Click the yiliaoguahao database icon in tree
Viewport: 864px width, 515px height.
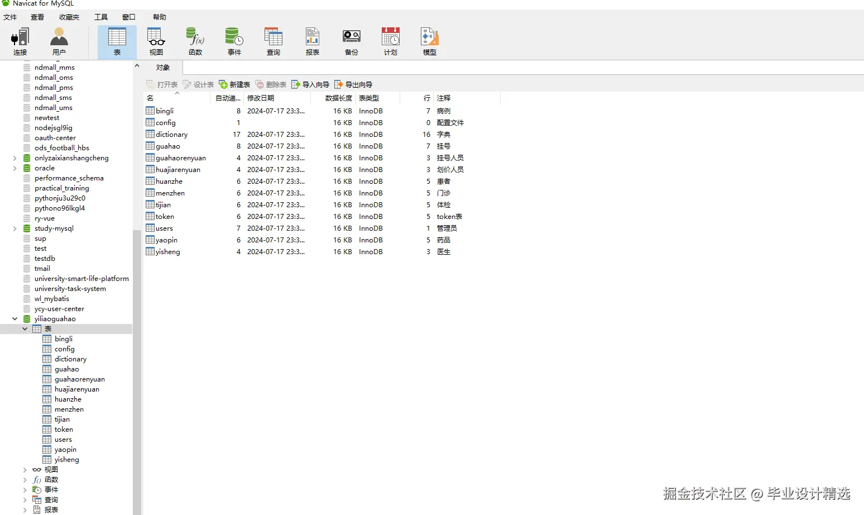[27, 319]
